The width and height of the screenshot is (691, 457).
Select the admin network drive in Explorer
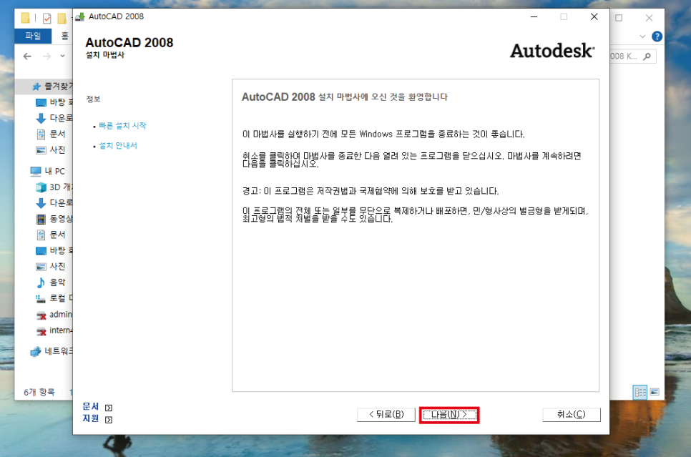tap(54, 315)
